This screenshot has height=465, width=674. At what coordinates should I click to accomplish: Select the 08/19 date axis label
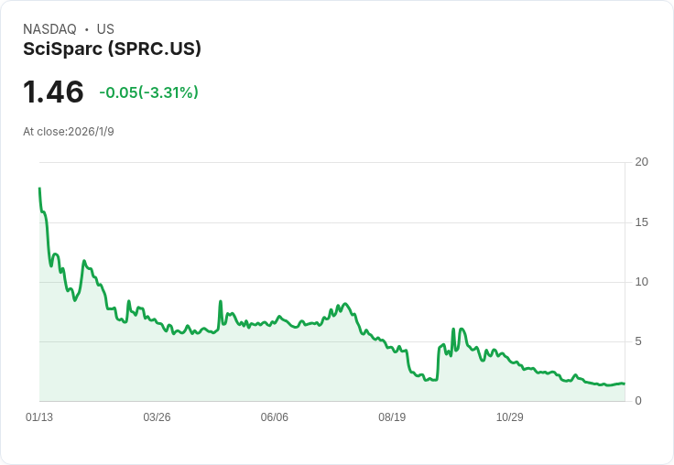pos(392,417)
